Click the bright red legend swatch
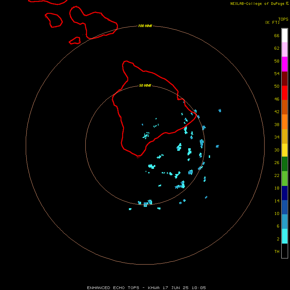 pyautogui.click(x=285, y=93)
